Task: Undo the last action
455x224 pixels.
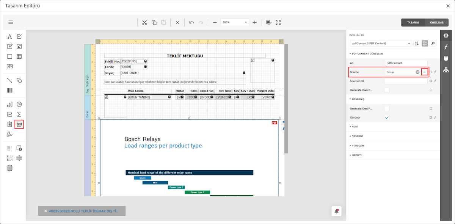Action: pyautogui.click(x=191, y=22)
